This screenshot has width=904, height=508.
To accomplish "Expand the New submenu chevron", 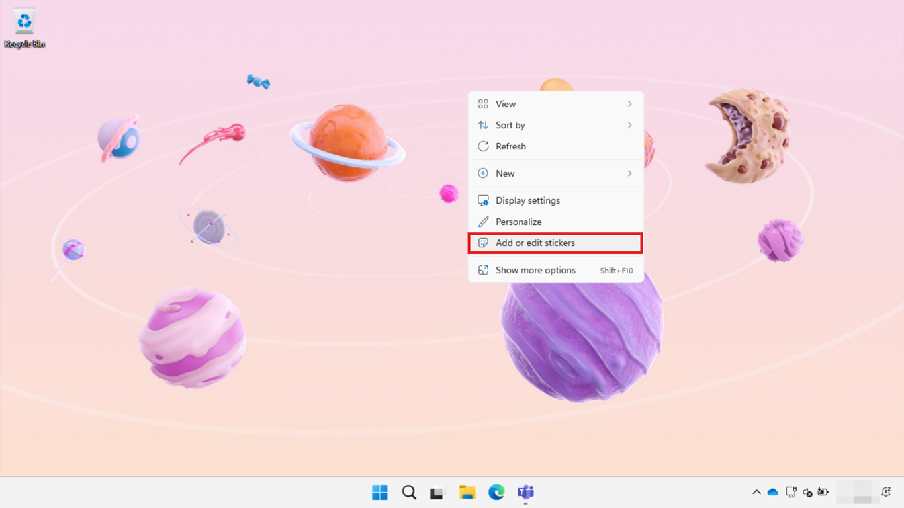I will pos(629,173).
